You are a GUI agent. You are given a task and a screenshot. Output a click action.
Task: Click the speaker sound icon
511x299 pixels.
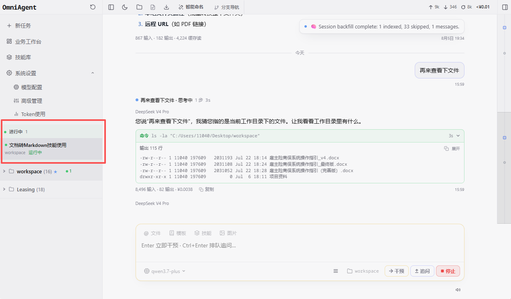pyautogui.click(x=458, y=290)
